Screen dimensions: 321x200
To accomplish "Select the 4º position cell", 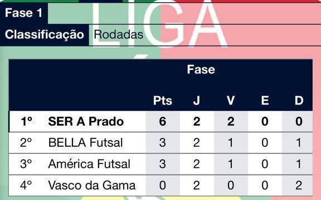I will [26, 185].
